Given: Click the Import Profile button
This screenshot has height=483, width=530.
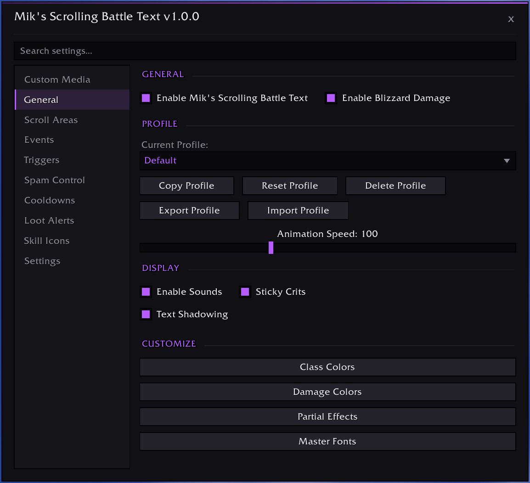Looking at the screenshot, I should [298, 211].
